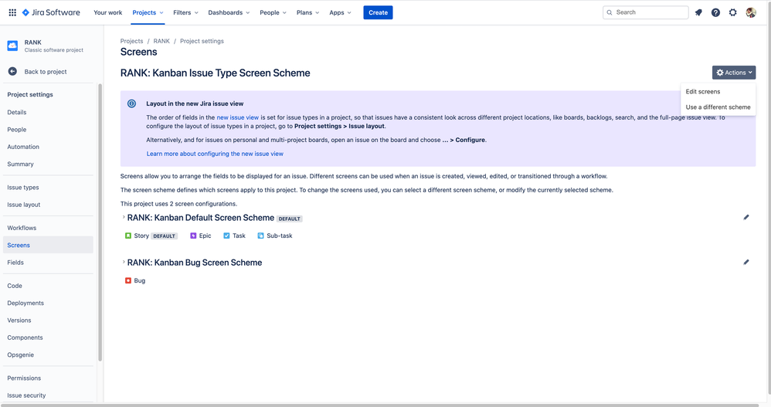Viewport: 771px width, 407px height.
Task: Open the Dashboards dropdown menu
Action: (x=229, y=13)
